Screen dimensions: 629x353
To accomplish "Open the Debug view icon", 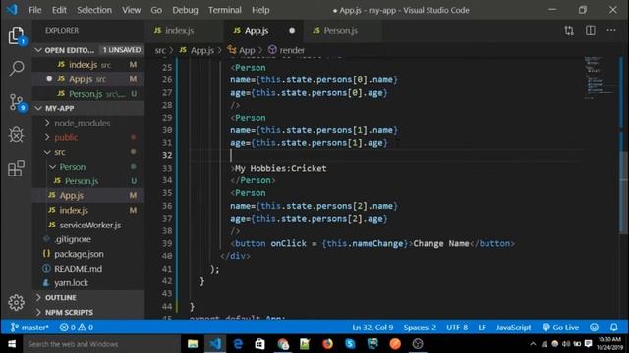I will tap(16, 135).
